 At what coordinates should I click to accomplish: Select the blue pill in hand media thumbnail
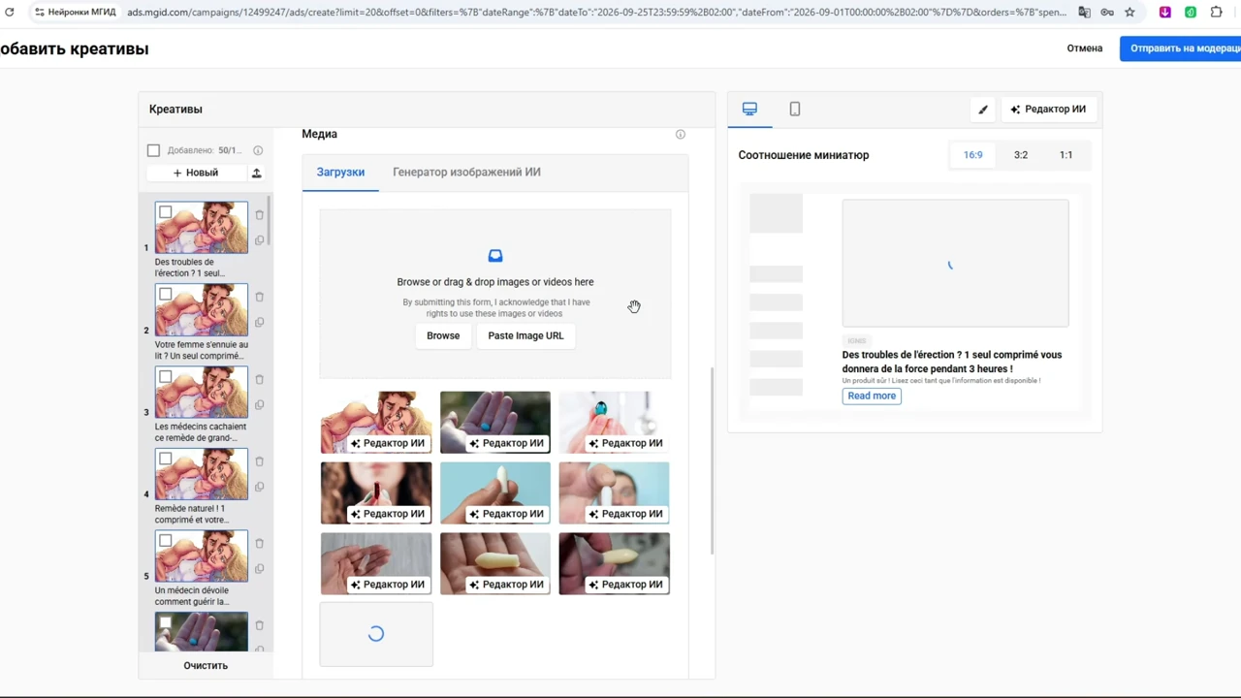pos(495,423)
